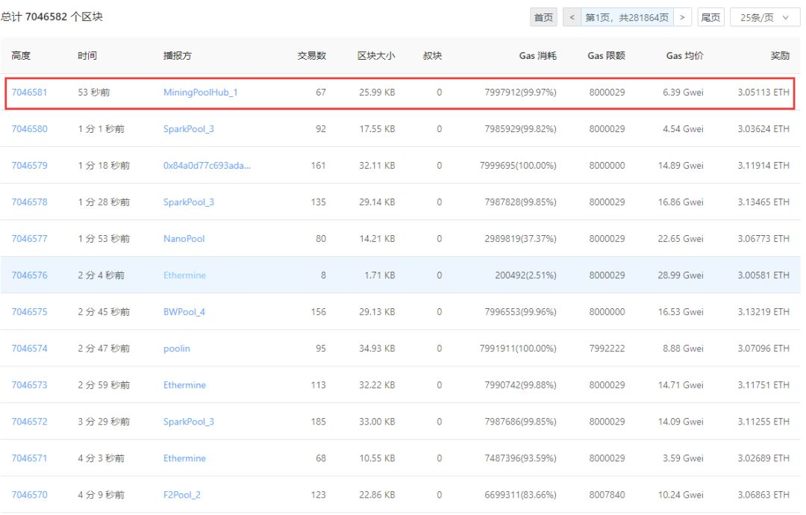The image size is (806, 515).
Task: Click the 7997912(99.97%) gas used cell
Action: point(520,93)
